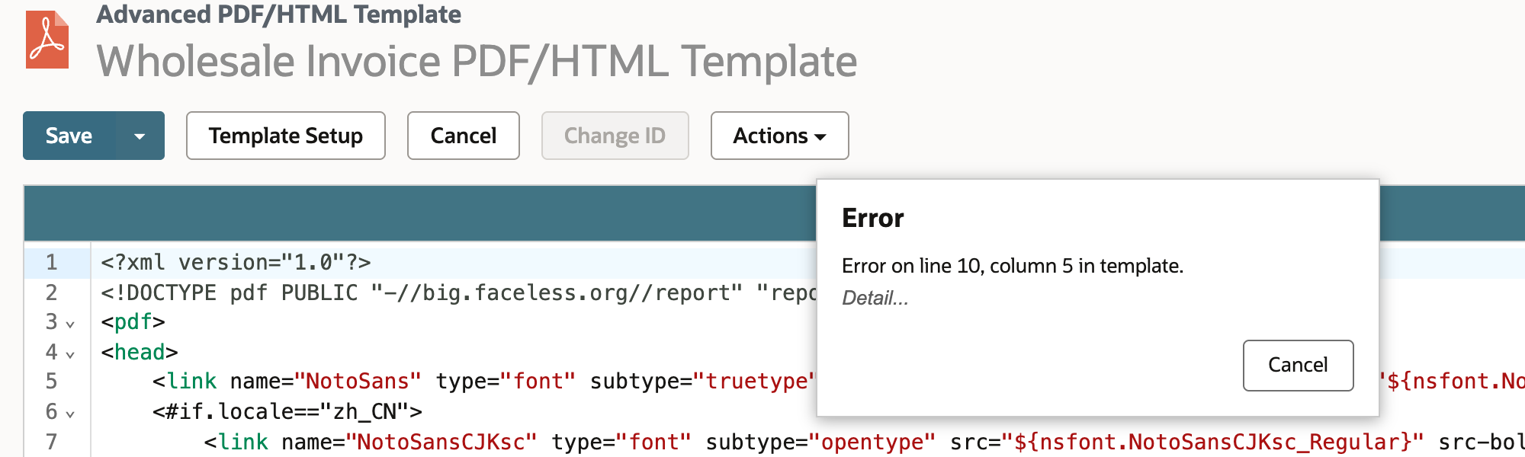Expand the Actions menu
Viewport: 1525px width, 457px height.
coord(779,136)
